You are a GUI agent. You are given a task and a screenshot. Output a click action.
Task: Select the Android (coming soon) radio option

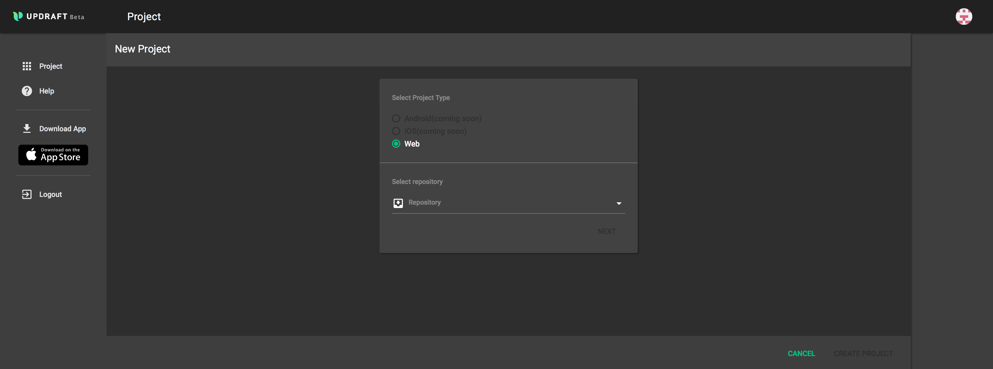pyautogui.click(x=396, y=118)
